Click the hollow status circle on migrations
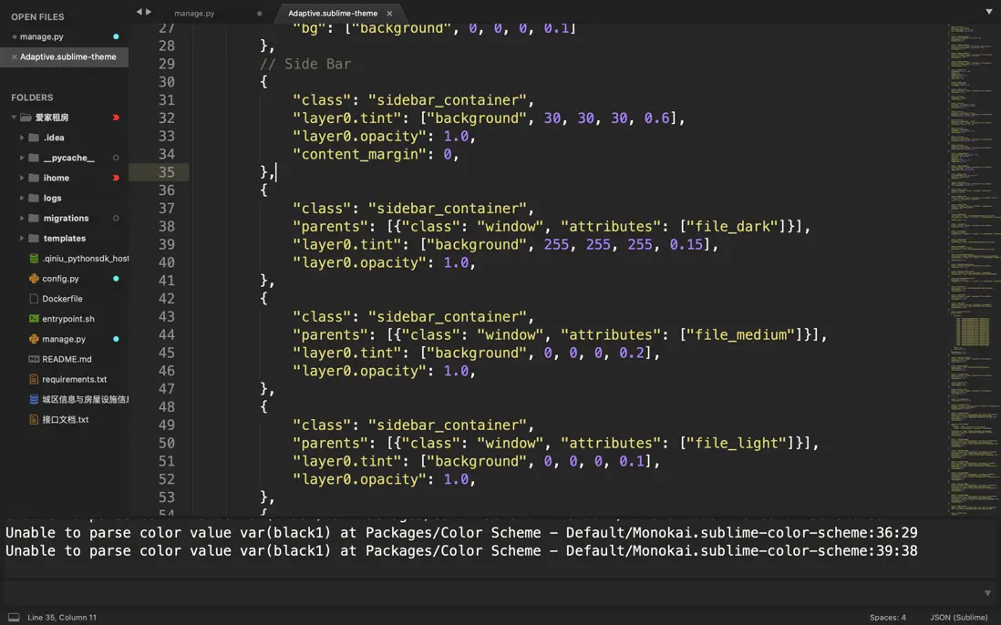 point(116,218)
